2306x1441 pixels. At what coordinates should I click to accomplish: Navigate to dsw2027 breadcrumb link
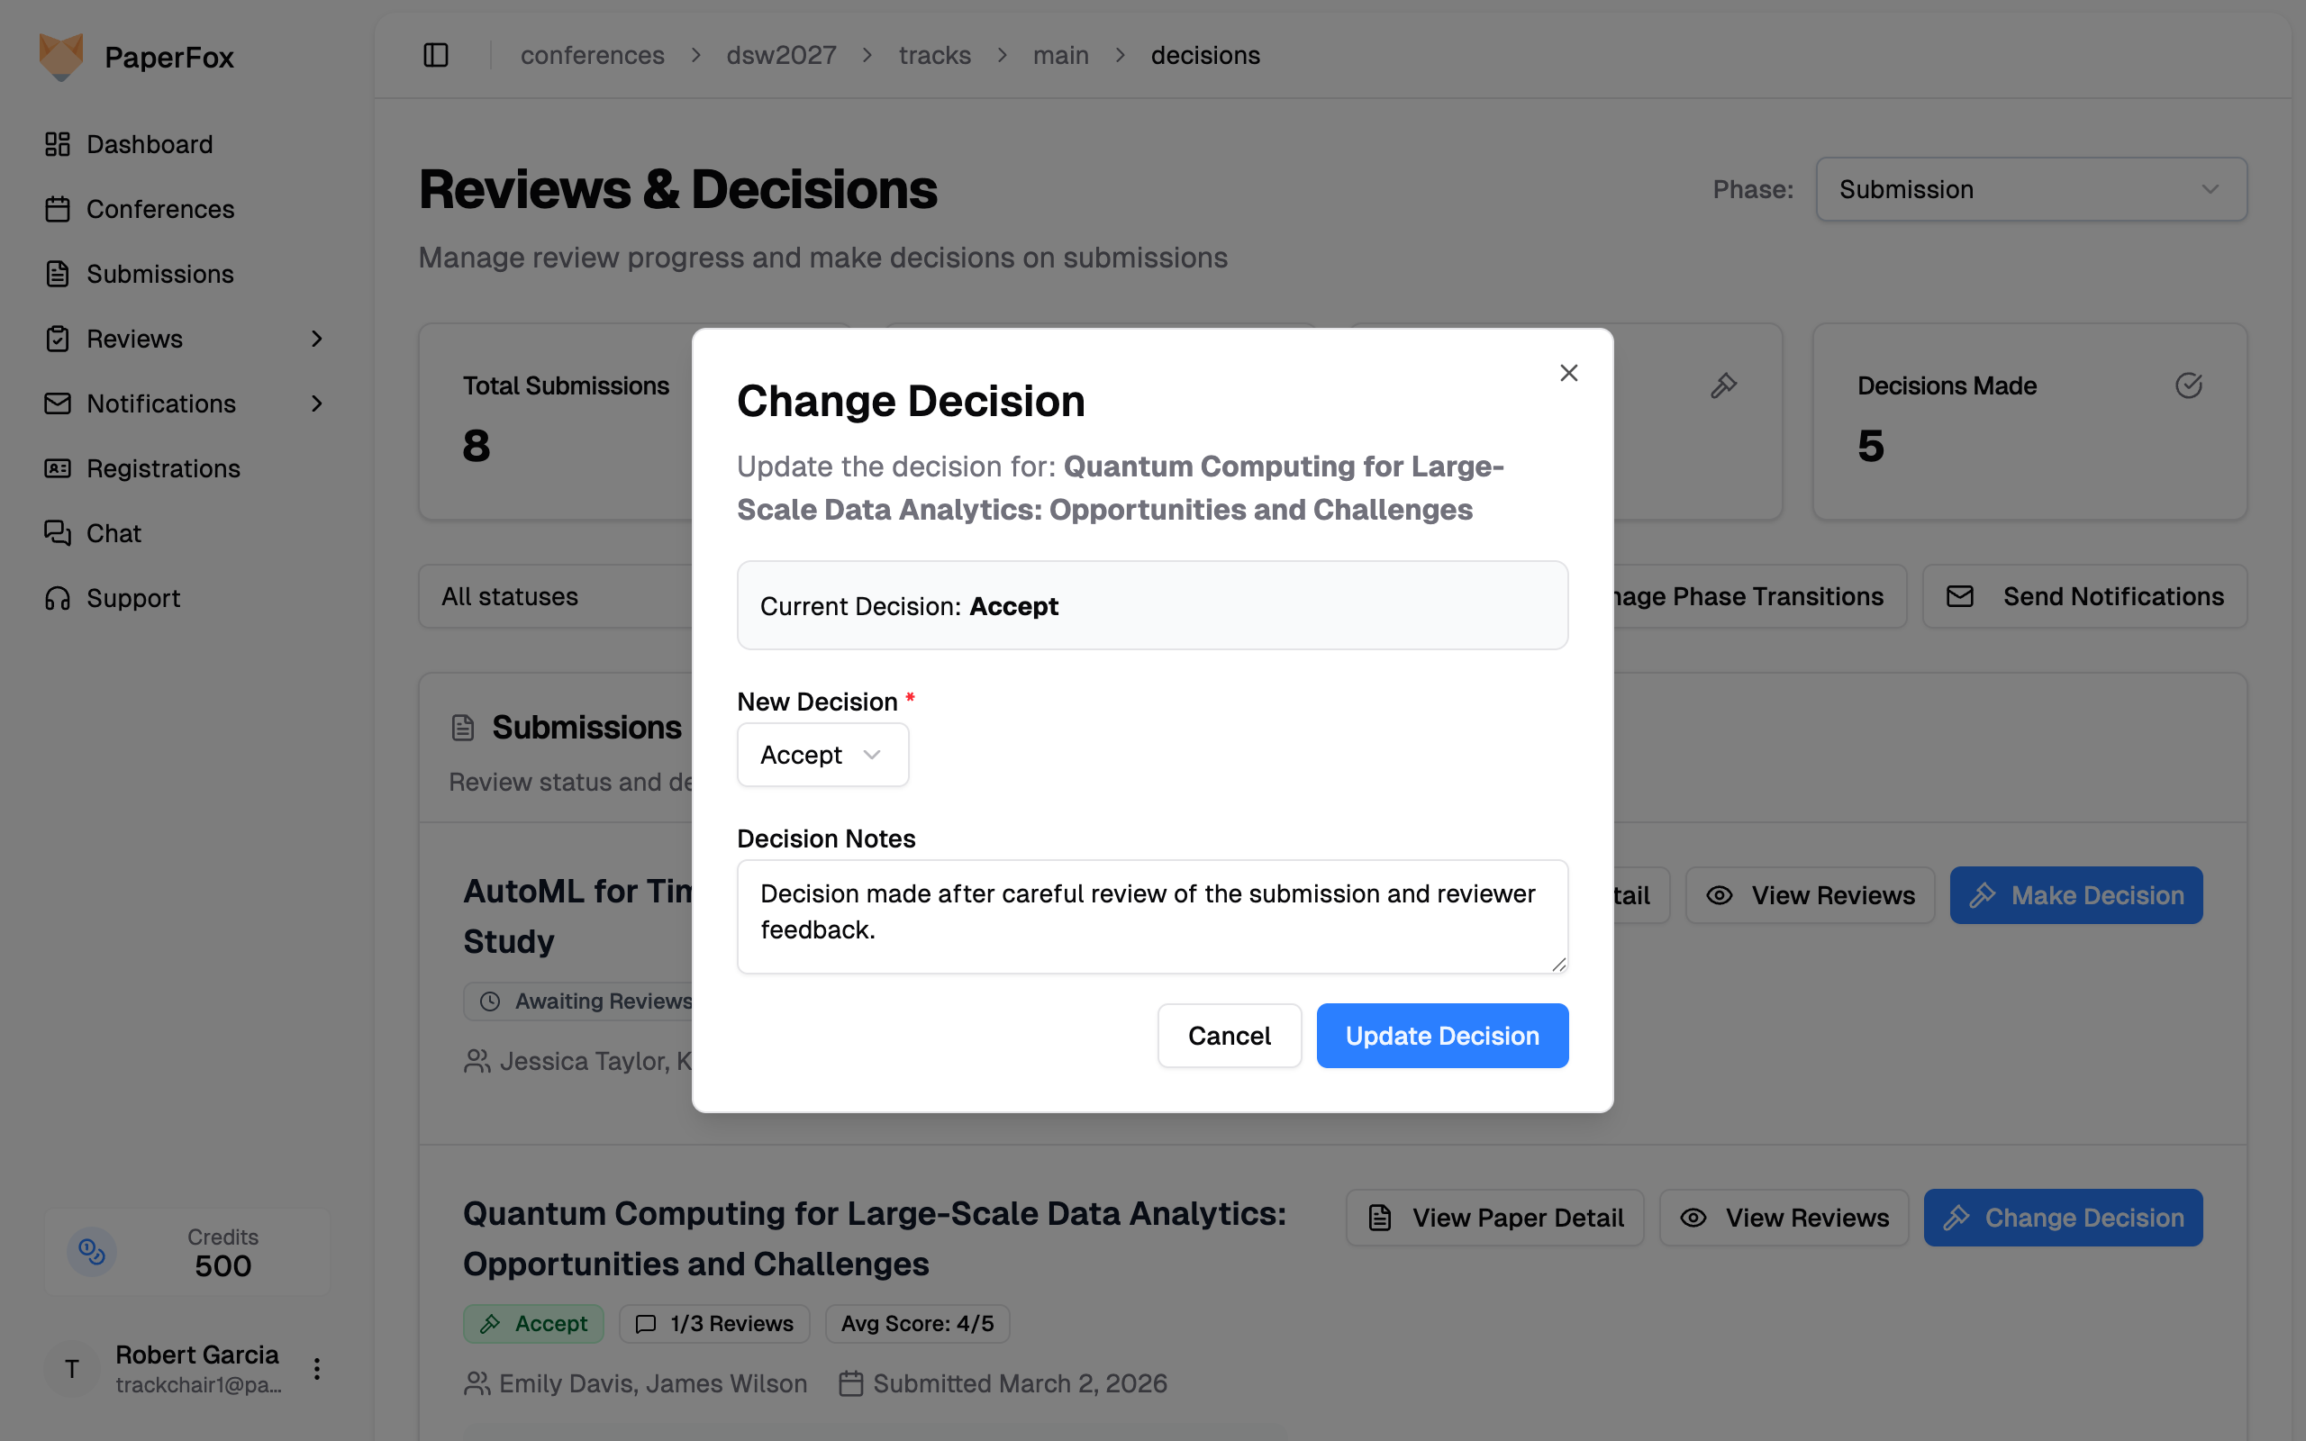click(780, 55)
